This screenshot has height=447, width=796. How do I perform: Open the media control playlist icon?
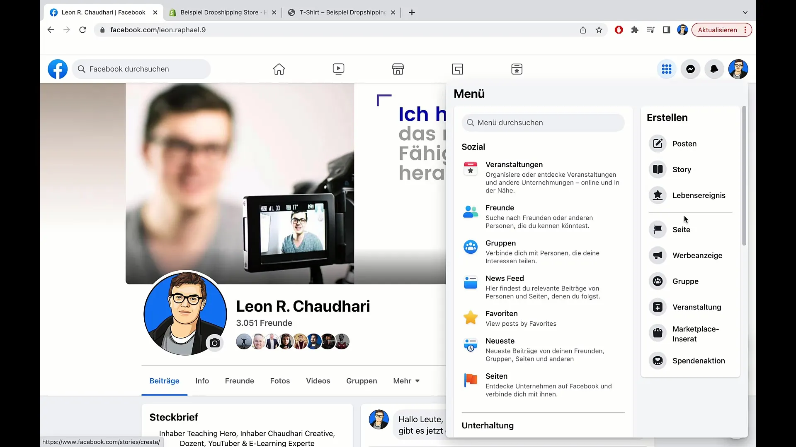(650, 30)
